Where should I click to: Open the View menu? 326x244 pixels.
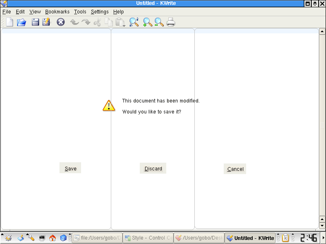coord(35,12)
